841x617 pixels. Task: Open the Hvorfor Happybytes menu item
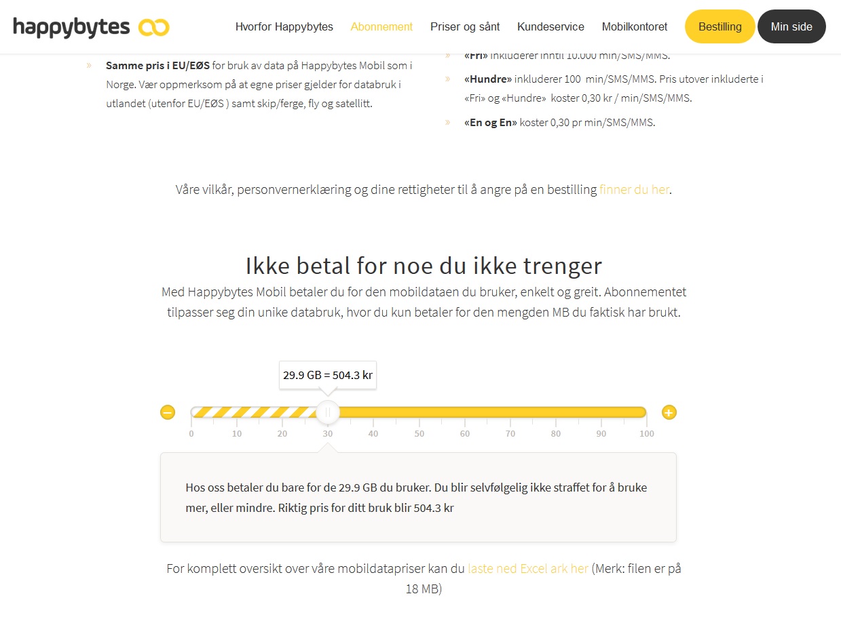pyautogui.click(x=284, y=27)
